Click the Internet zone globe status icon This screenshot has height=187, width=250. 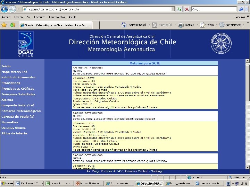pos(189,177)
